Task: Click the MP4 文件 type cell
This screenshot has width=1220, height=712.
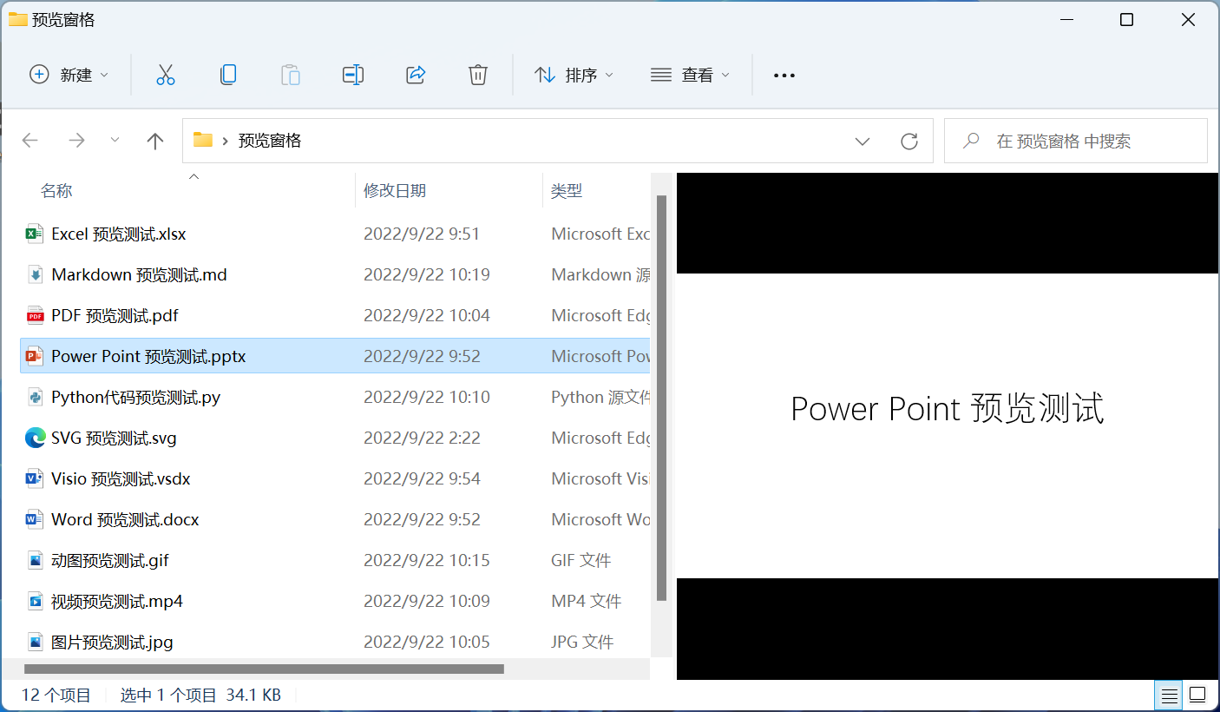Action: coord(587,601)
